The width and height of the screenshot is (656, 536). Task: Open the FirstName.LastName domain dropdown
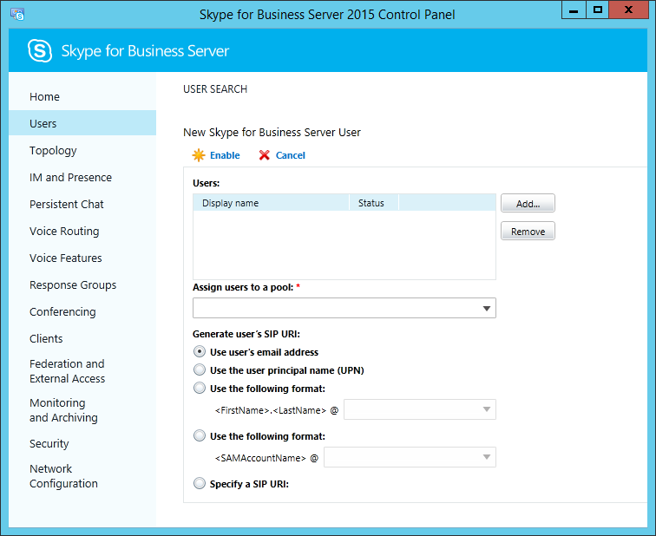[x=420, y=409]
